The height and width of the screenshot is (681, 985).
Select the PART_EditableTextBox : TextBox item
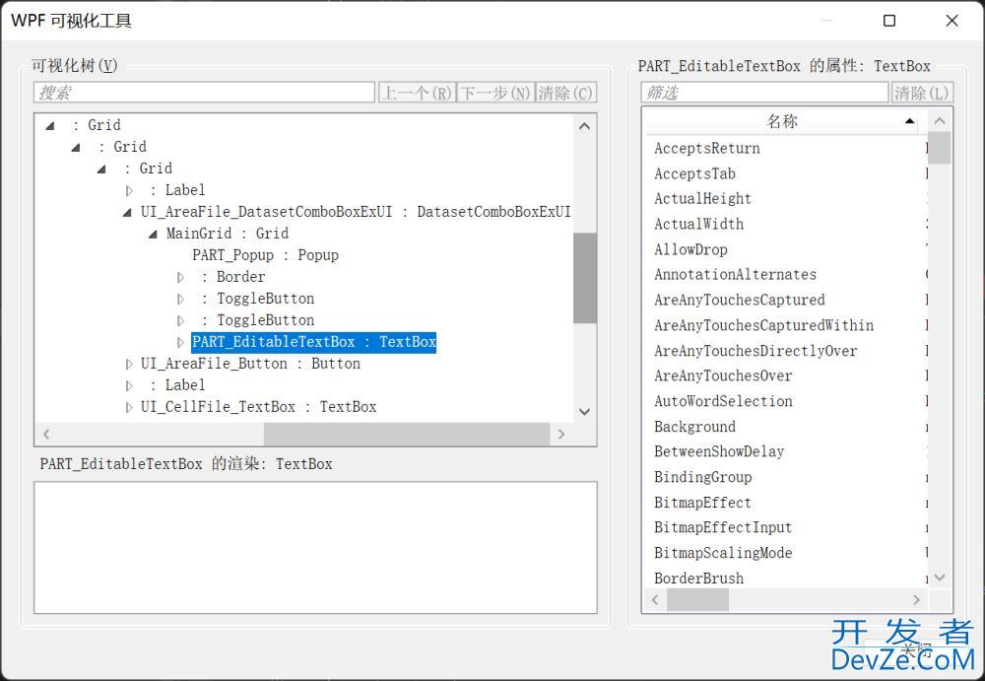pos(313,342)
